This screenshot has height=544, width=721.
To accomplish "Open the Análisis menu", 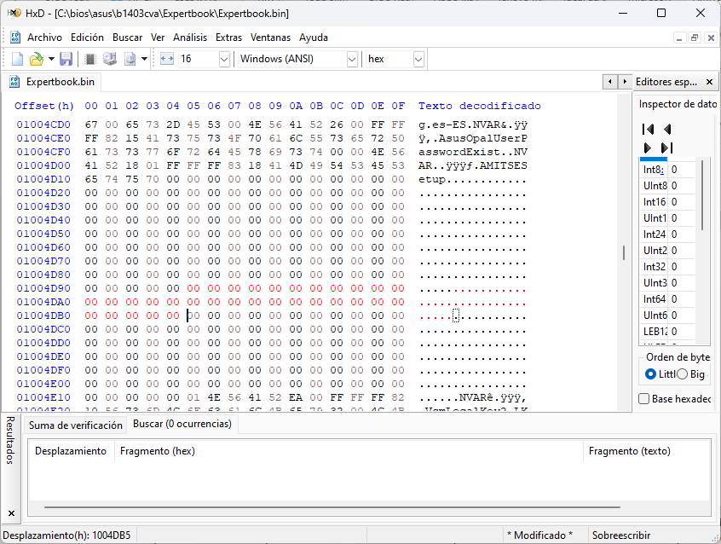I will (x=190, y=38).
